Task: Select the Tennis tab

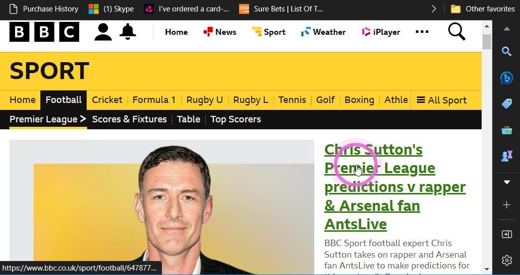Action: (x=292, y=100)
